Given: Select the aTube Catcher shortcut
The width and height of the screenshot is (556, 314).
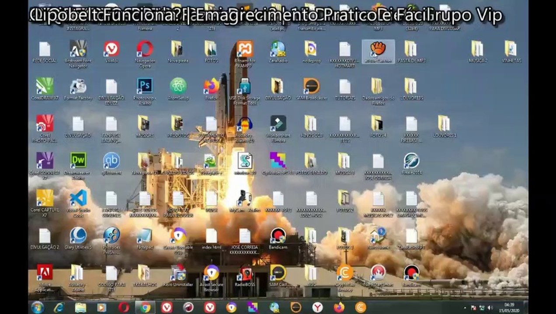Looking at the screenshot, I should 378,52.
